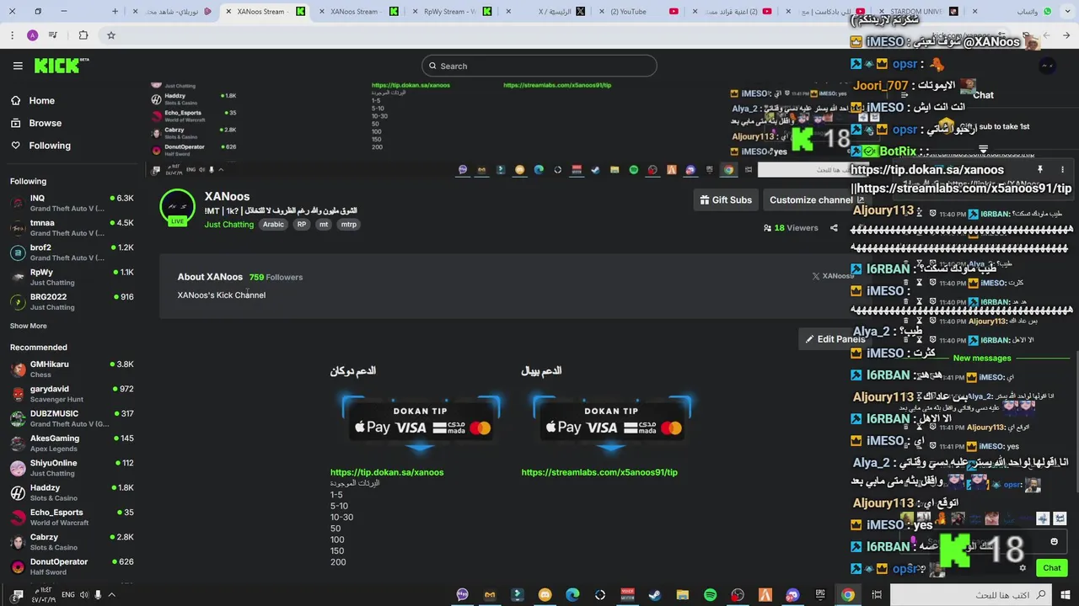Open Spotify from the bottom taskbar
This screenshot has width=1079, height=606.
(x=710, y=595)
